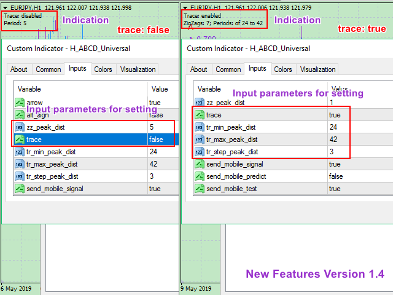Viewport: 393px width, 295px height.
Task: Select send_mobile_signal name in left dialog
Action: pyautogui.click(x=55, y=189)
